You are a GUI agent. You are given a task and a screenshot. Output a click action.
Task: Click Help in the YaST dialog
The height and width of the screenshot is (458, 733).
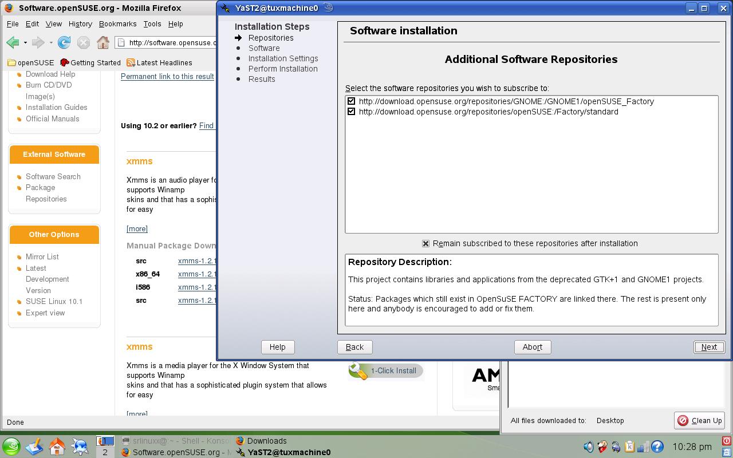[x=278, y=347]
